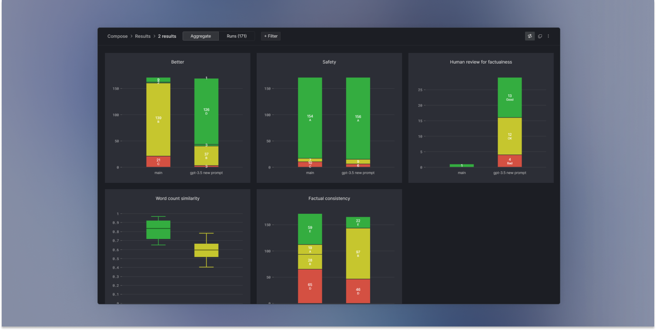Image resolution: width=656 pixels, height=330 pixels.
Task: Click the Word count similarity title
Action: [177, 198]
